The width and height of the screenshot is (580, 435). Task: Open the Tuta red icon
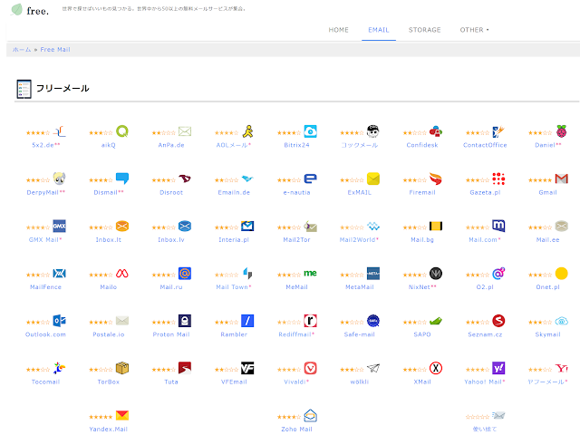(185, 368)
